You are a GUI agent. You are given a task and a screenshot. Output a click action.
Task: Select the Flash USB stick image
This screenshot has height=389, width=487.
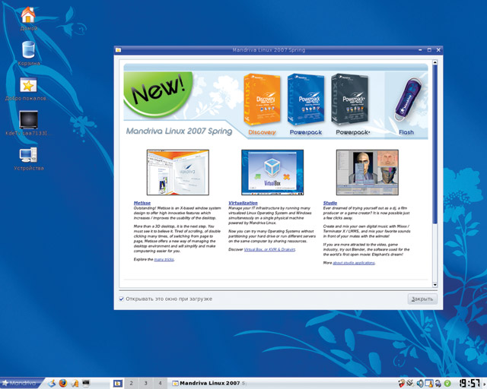coord(407,100)
